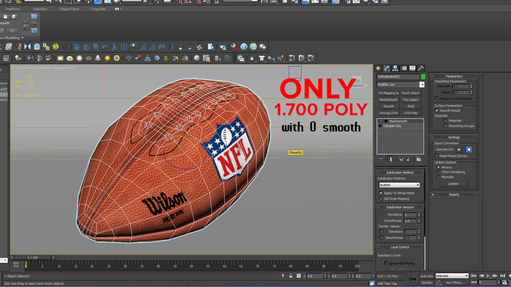The image size is (511, 287).
Task: Click the blue help question mark icon
Action: 244,47
